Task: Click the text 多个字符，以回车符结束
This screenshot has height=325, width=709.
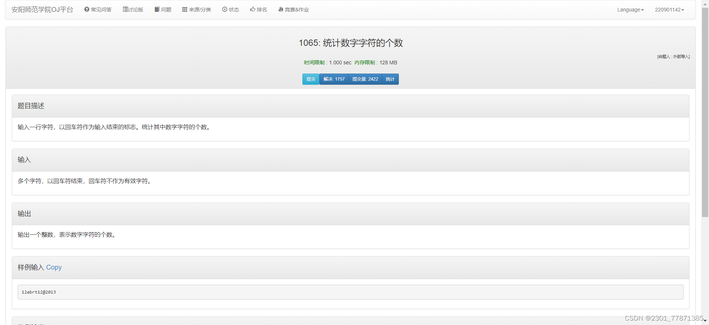Action: [50, 181]
